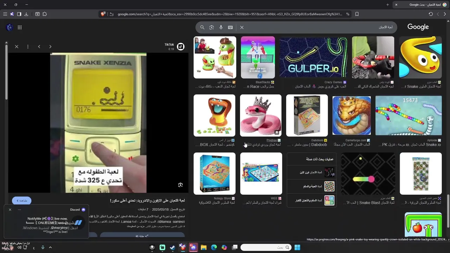This screenshot has width=450, height=253.
Task: Toggle the browser sidebar panel icon
Action: coord(19,14)
